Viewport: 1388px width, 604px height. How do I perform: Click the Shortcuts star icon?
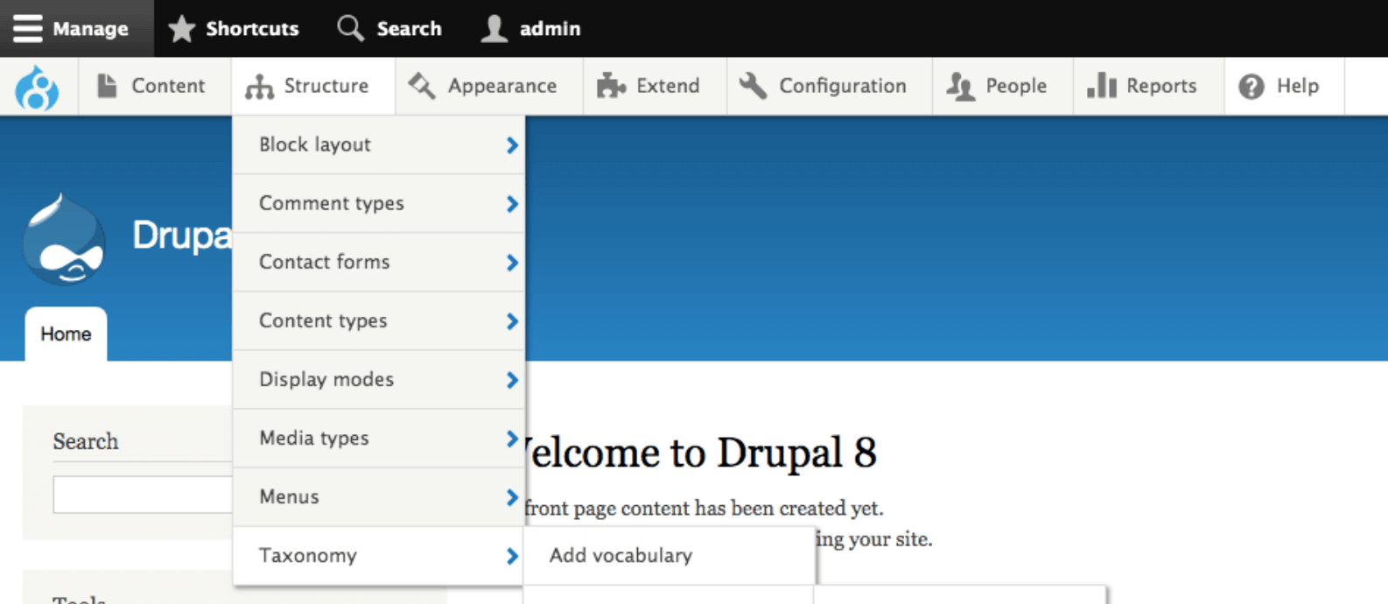click(x=181, y=28)
